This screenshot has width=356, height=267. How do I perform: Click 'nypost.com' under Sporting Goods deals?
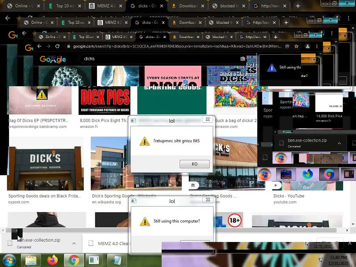point(19,202)
